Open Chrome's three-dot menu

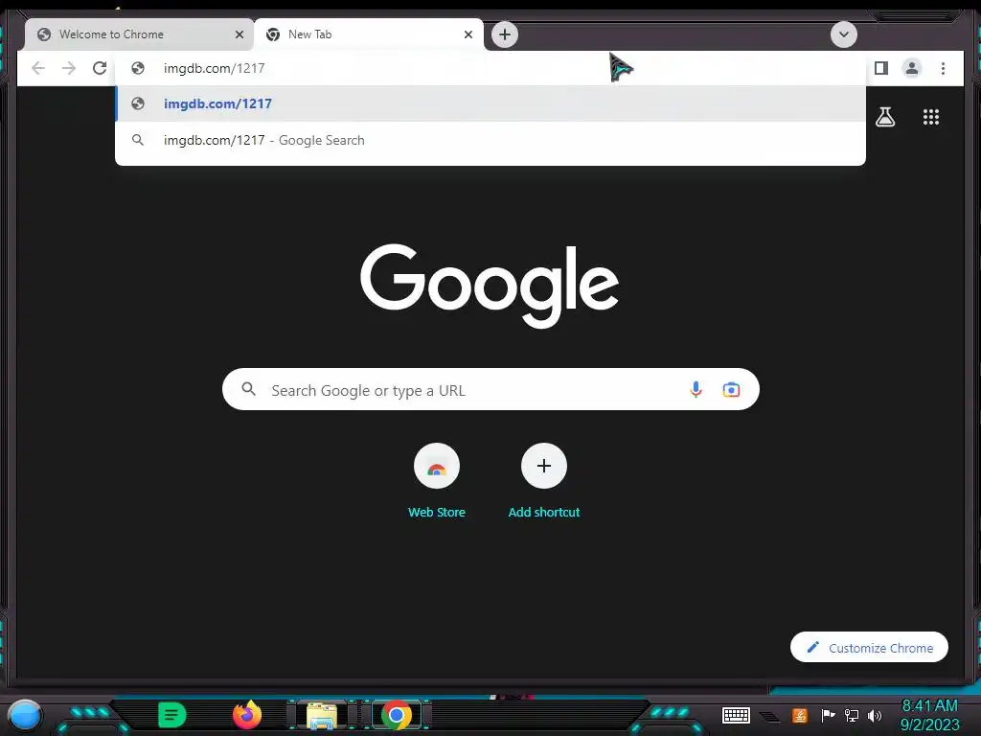click(943, 68)
